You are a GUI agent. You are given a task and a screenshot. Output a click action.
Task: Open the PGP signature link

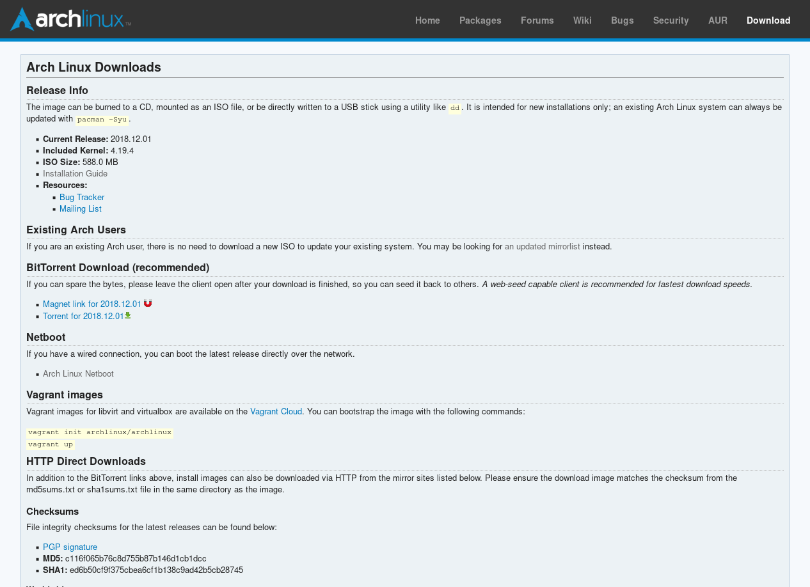click(70, 547)
